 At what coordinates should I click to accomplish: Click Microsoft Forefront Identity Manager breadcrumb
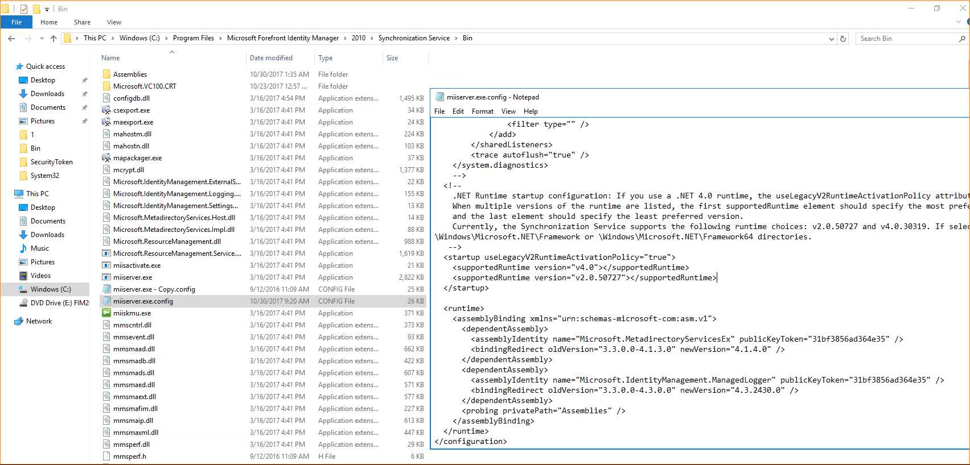tap(283, 38)
